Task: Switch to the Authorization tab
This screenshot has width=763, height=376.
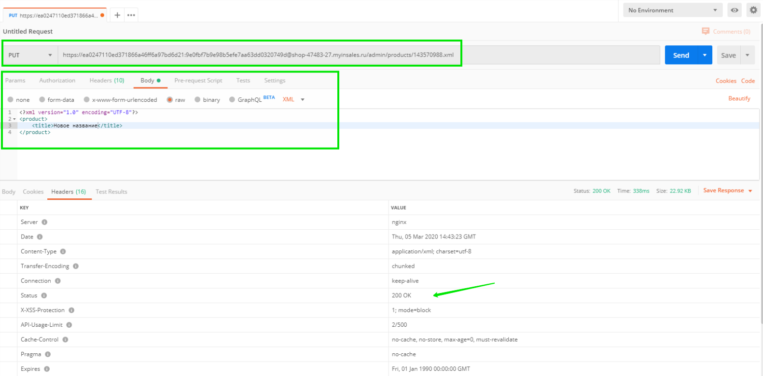Action: pos(57,81)
